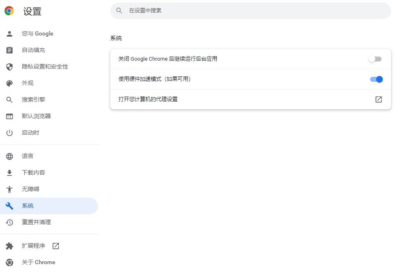Select the shield icon for 隐私设置和安全性
Screen dimensions: 408x277
(9, 66)
